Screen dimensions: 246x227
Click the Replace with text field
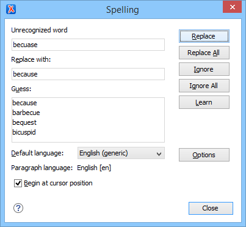tap(88, 74)
